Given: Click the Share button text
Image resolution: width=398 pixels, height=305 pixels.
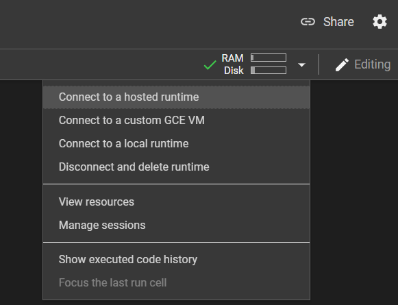Looking at the screenshot, I should [338, 22].
